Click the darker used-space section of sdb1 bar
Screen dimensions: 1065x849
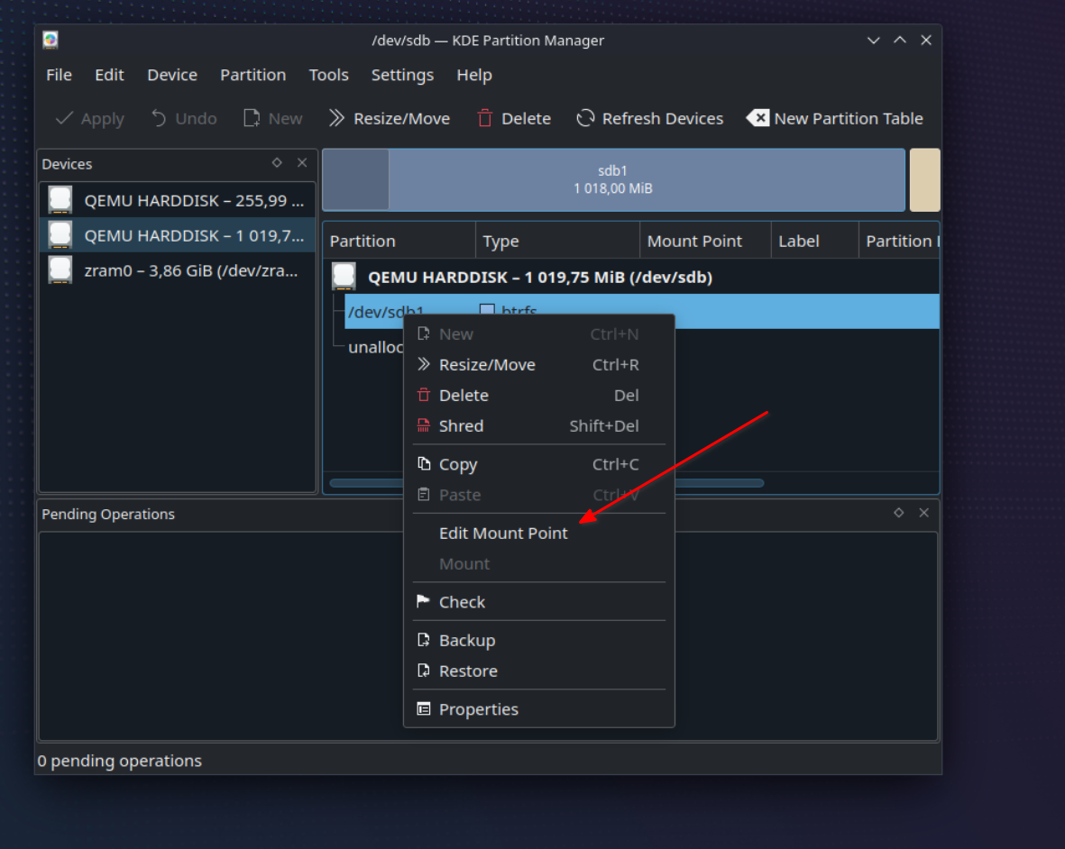[x=355, y=180]
